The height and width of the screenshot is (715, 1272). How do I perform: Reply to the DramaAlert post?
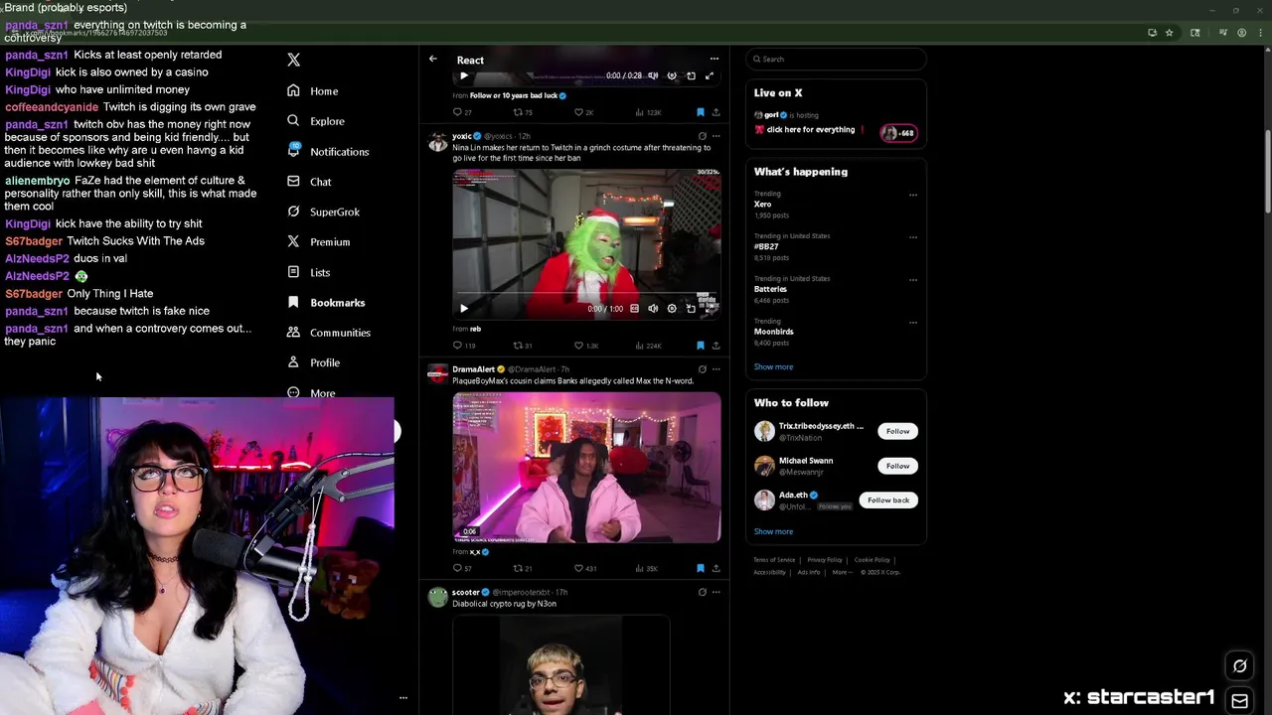(x=462, y=568)
